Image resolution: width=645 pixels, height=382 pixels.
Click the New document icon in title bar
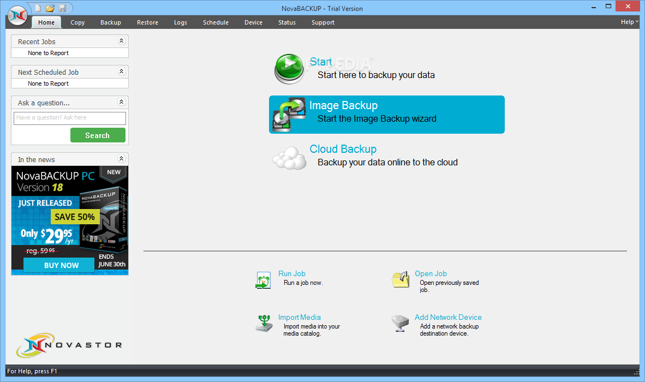38,8
